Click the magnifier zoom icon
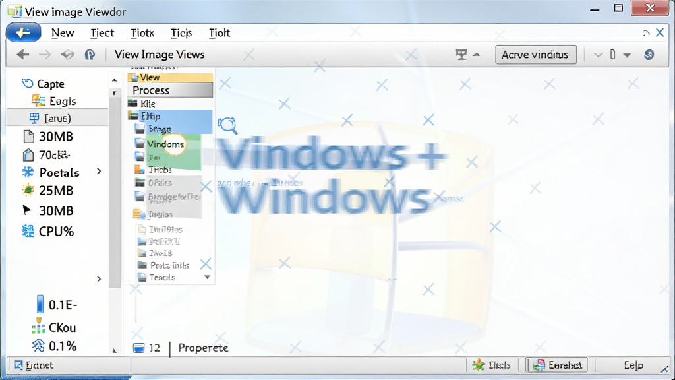Screen dimensions: 675x380 [x=227, y=126]
